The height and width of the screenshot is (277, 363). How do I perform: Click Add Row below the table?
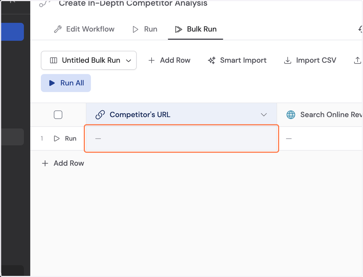(x=63, y=163)
